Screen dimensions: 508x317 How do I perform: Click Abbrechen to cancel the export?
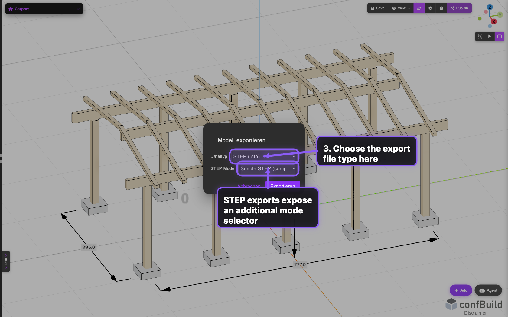click(249, 186)
